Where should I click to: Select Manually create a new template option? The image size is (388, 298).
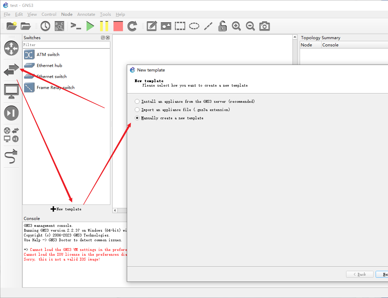pyautogui.click(x=169, y=118)
